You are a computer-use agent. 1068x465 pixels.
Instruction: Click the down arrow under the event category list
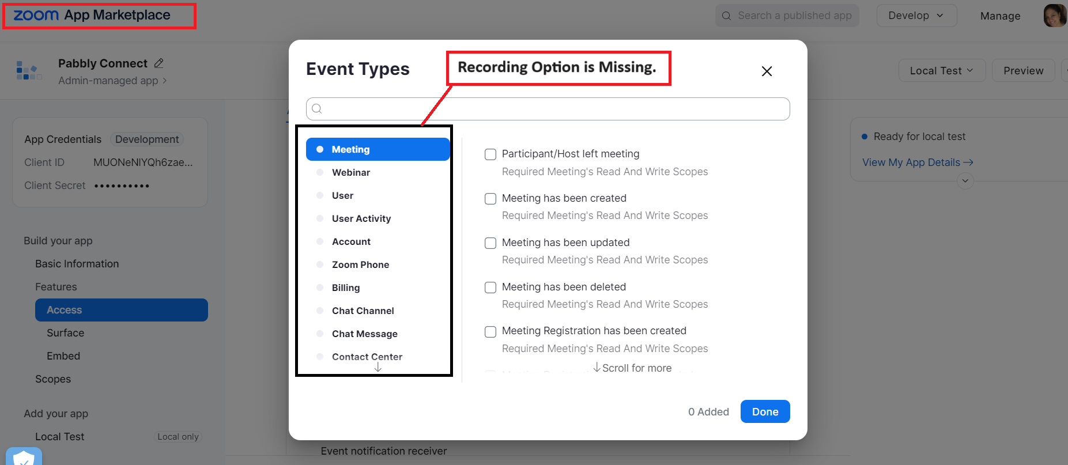pyautogui.click(x=378, y=367)
